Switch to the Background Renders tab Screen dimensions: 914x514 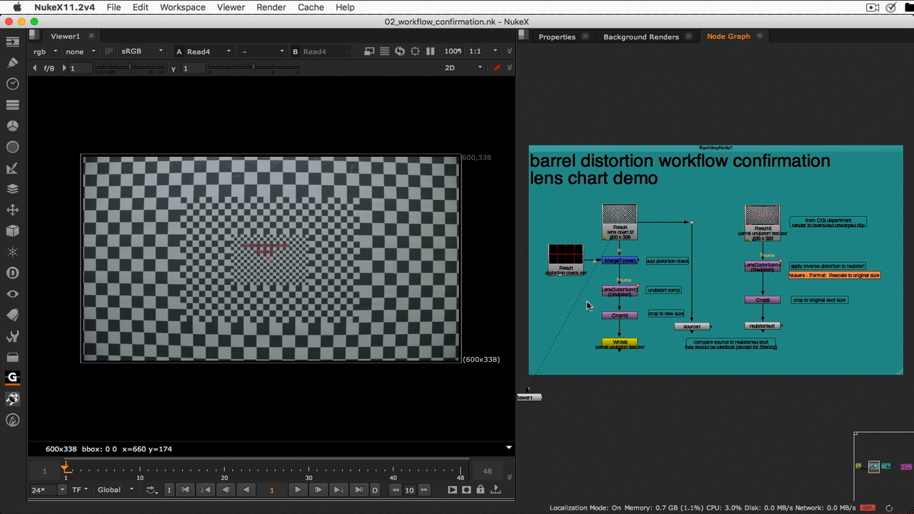point(641,36)
